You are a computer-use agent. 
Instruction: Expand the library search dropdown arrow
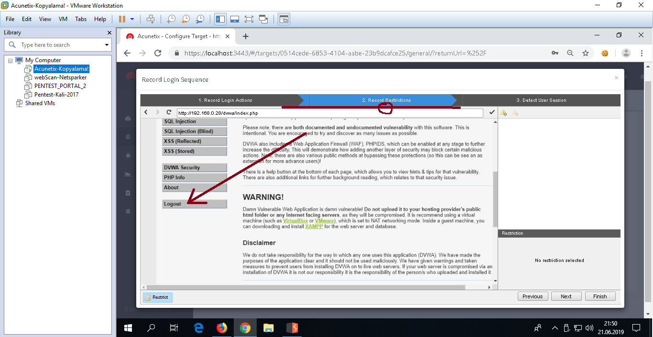107,45
